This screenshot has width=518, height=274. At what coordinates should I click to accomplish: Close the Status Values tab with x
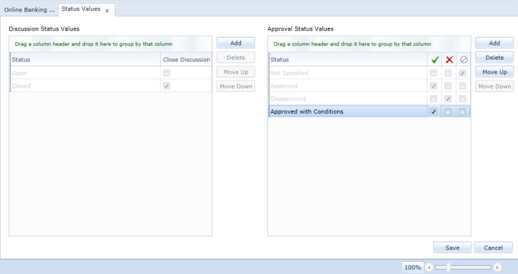point(107,10)
